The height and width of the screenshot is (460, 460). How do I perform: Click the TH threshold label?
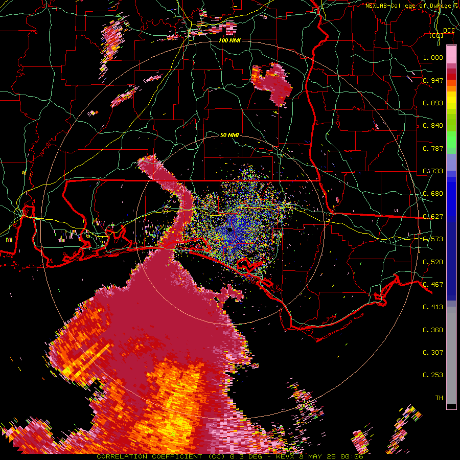click(x=439, y=398)
